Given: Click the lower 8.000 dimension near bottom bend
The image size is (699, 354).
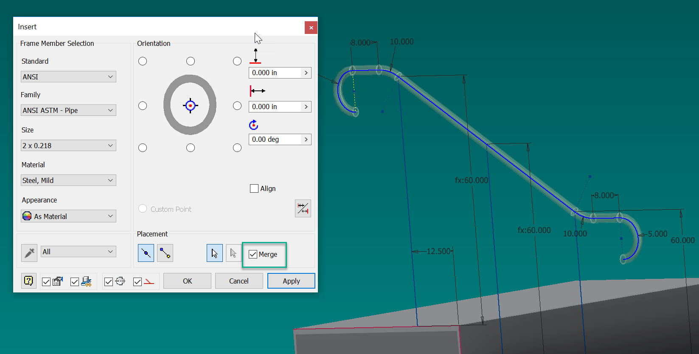Looking at the screenshot, I should [x=604, y=195].
